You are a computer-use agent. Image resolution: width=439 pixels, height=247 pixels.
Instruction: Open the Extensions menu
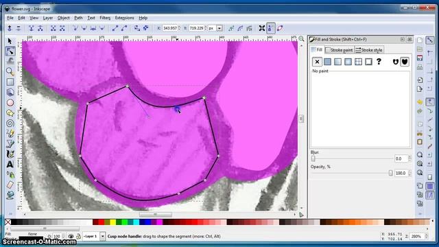[125, 18]
